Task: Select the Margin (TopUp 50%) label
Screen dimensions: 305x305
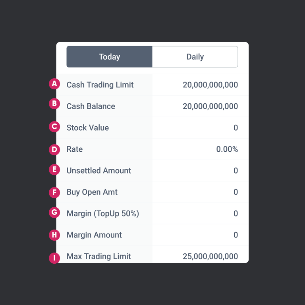Action: [x=103, y=214]
